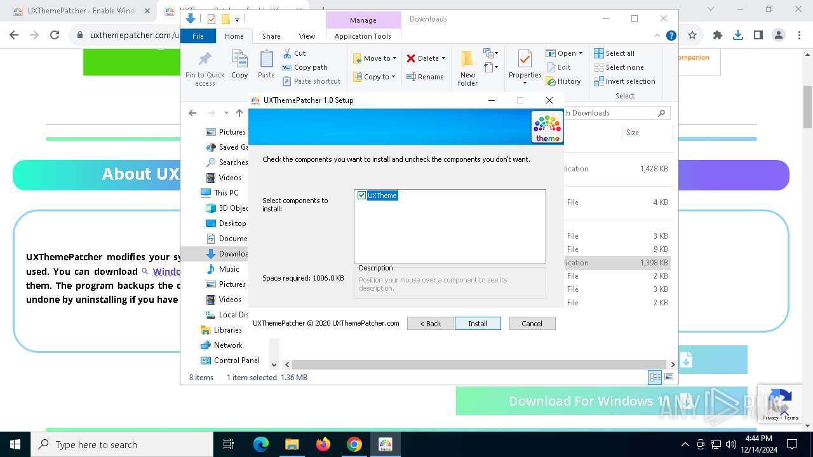Image resolution: width=813 pixels, height=457 pixels.
Task: Click Invert selection in ribbon
Action: pos(624,81)
